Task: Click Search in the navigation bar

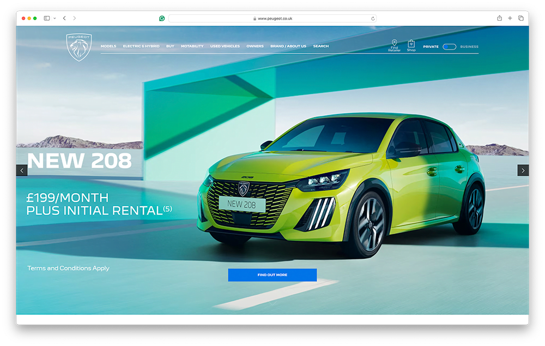Action: 321,46
